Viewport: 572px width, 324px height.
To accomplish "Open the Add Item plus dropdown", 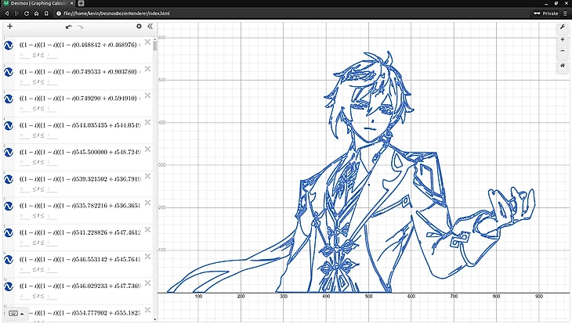I will pos(9,27).
